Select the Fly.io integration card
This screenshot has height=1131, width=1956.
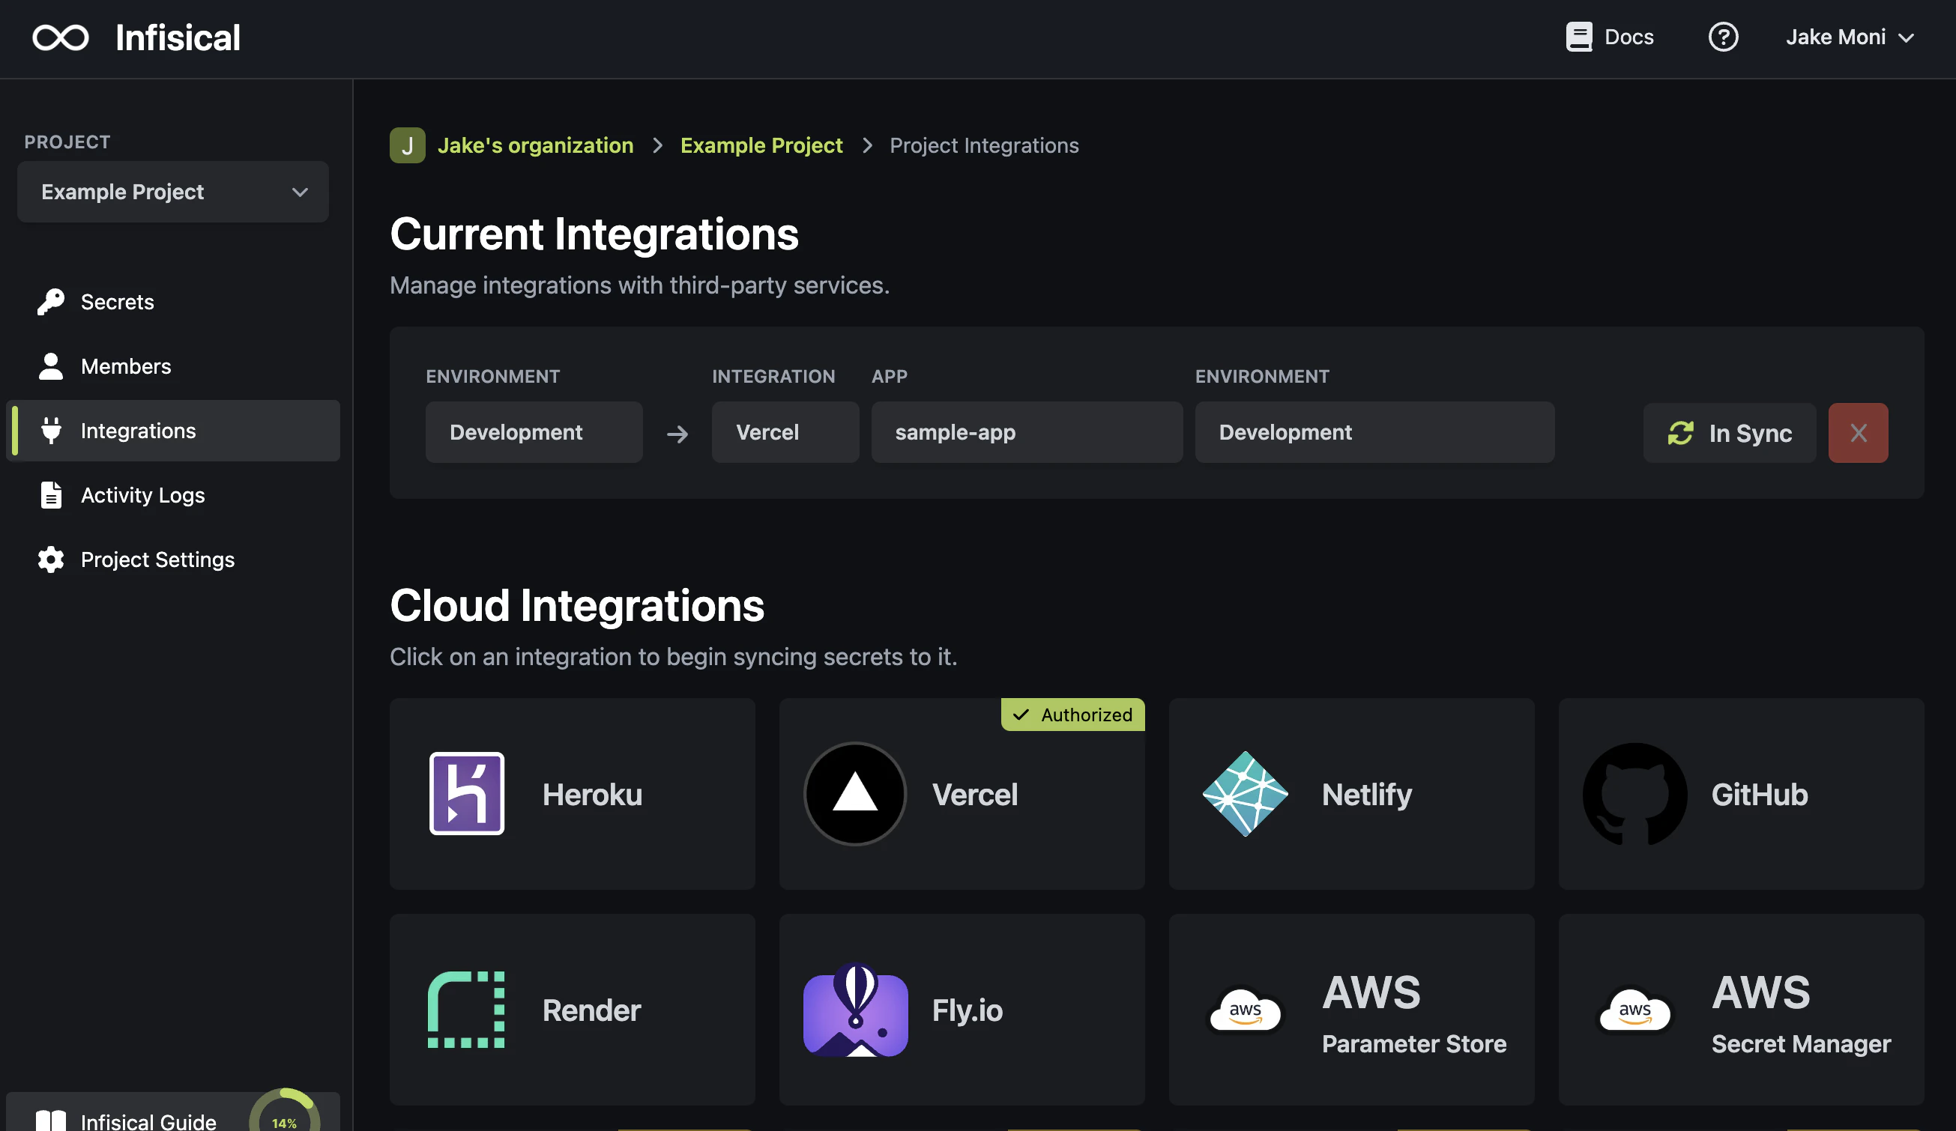[962, 1009]
